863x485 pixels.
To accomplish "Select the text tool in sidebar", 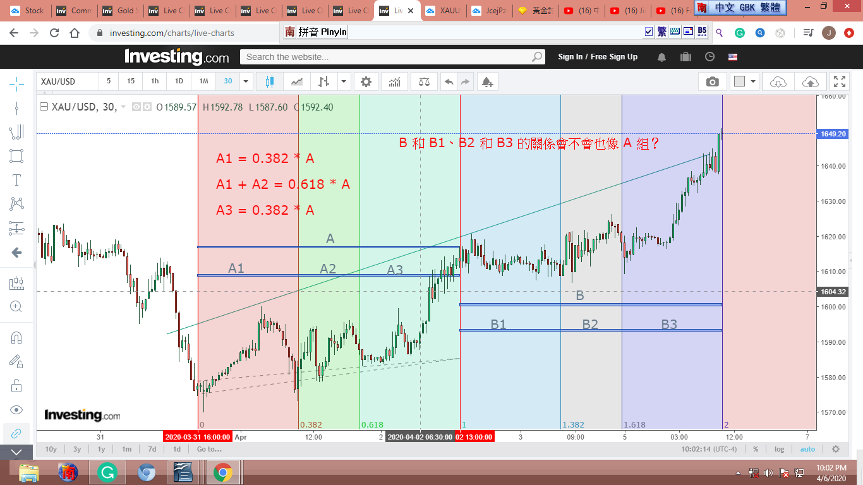I will [x=16, y=180].
